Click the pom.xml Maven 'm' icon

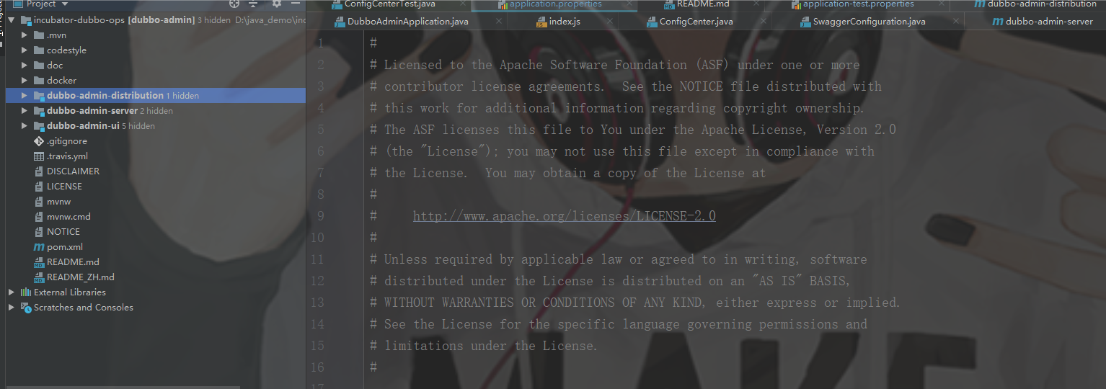(39, 246)
